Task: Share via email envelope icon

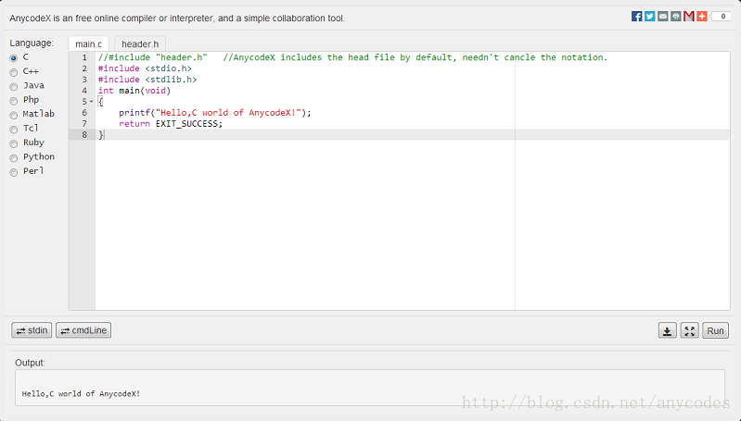Action: 663,17
